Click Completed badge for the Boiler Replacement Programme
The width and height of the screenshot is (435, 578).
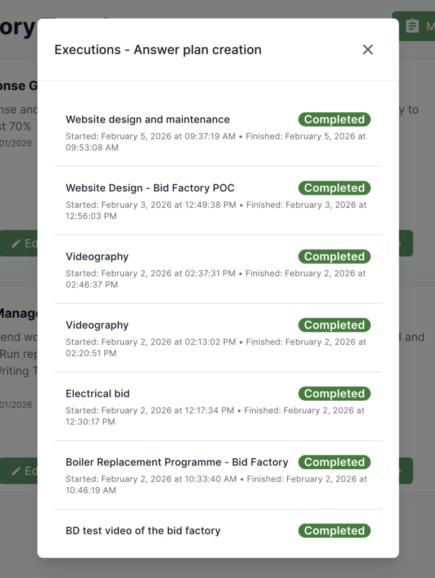[x=335, y=462]
